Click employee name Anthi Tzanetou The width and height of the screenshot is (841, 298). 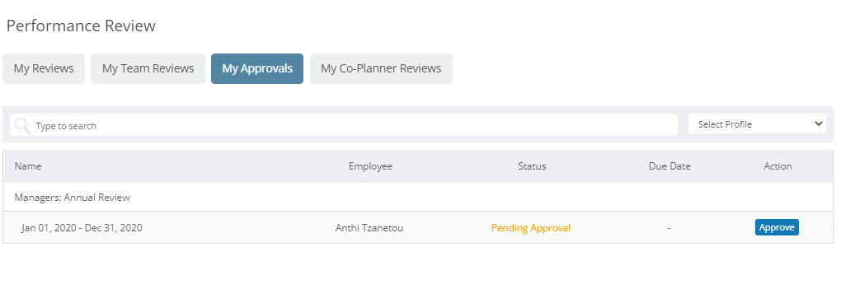[x=369, y=228]
